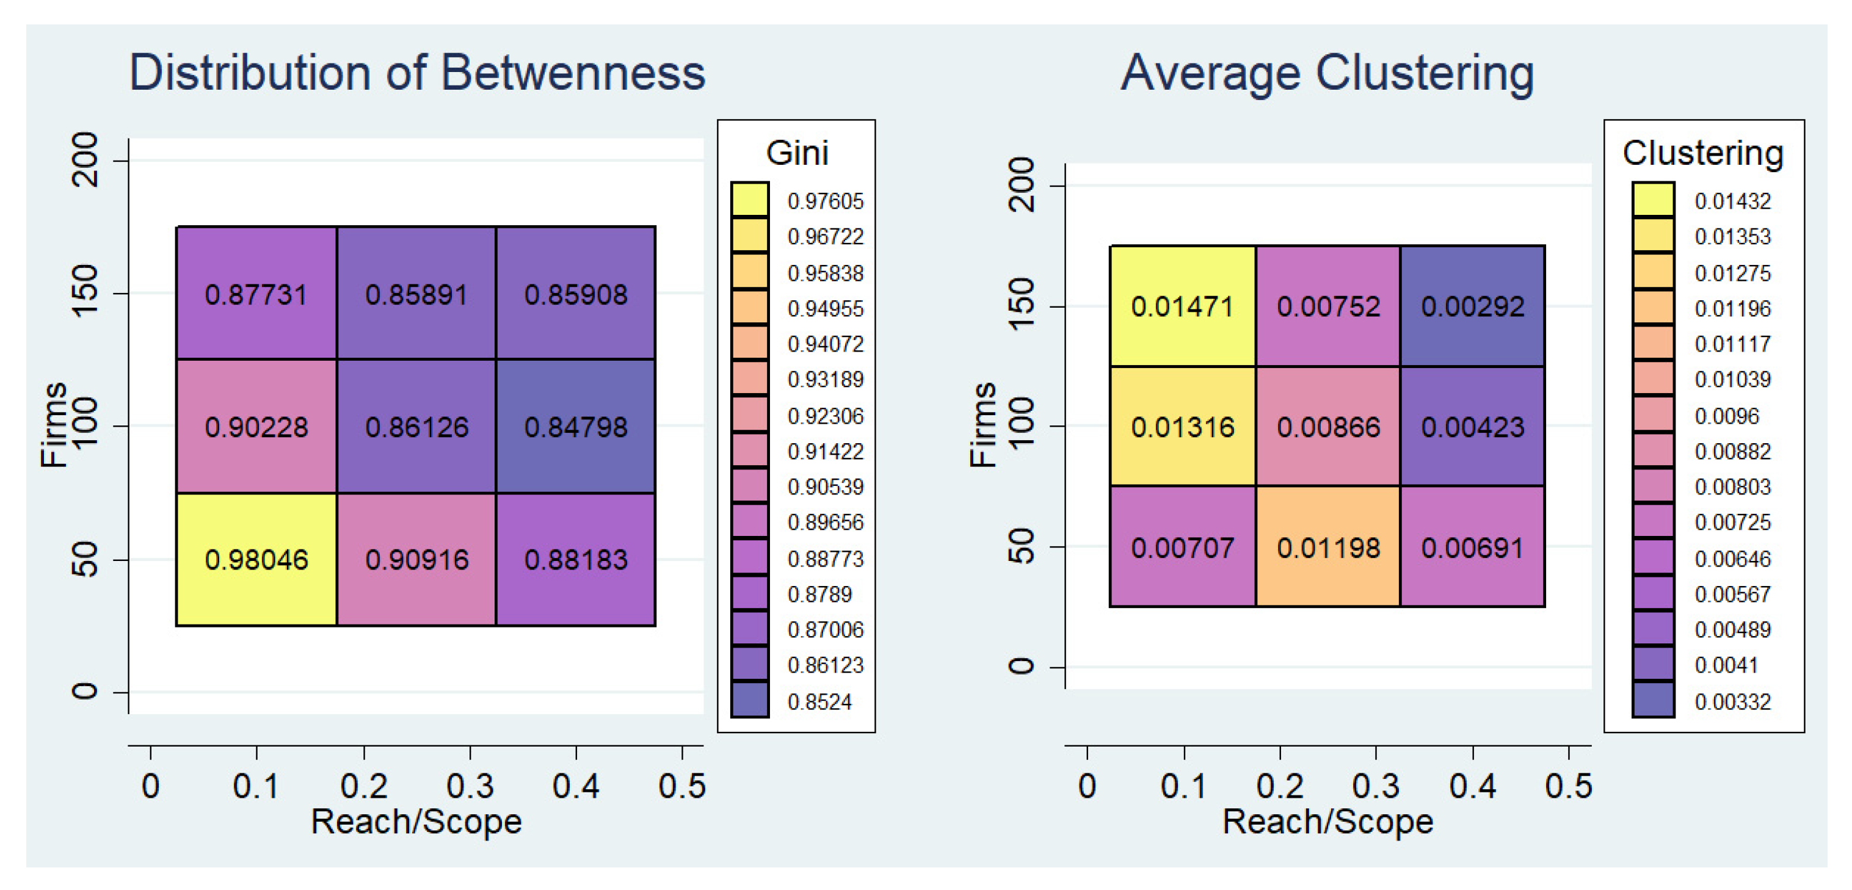Select the 0.01432 Clustering legend swatch

1653,199
